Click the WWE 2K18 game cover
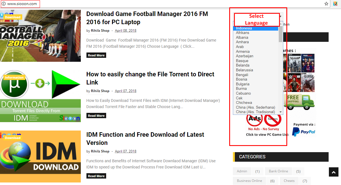This screenshot has width=341, height=185. [294, 83]
